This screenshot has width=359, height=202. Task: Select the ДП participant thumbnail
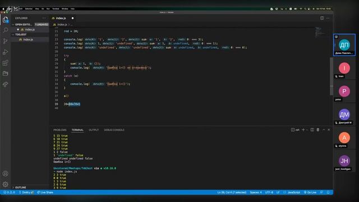click(x=344, y=45)
